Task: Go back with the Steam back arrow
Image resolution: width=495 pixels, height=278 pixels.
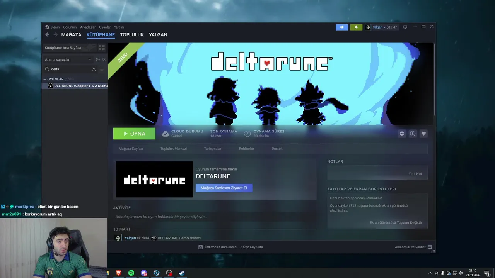Action: coord(47,35)
